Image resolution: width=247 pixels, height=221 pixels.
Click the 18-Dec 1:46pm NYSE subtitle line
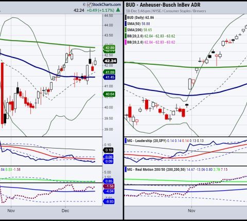point(166,11)
